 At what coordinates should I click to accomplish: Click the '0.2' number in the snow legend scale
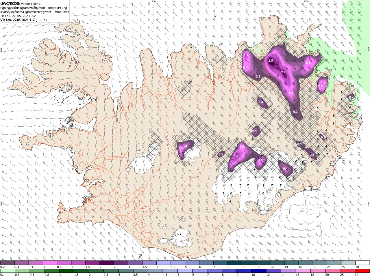2,267
